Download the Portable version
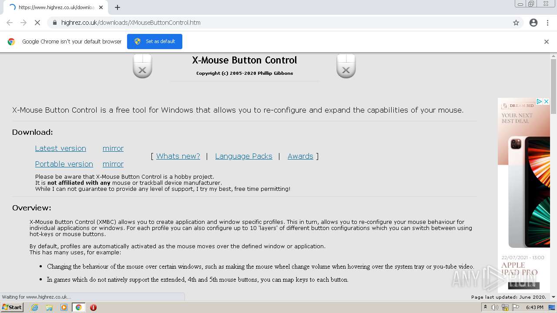This screenshot has width=557, height=313. [x=64, y=164]
